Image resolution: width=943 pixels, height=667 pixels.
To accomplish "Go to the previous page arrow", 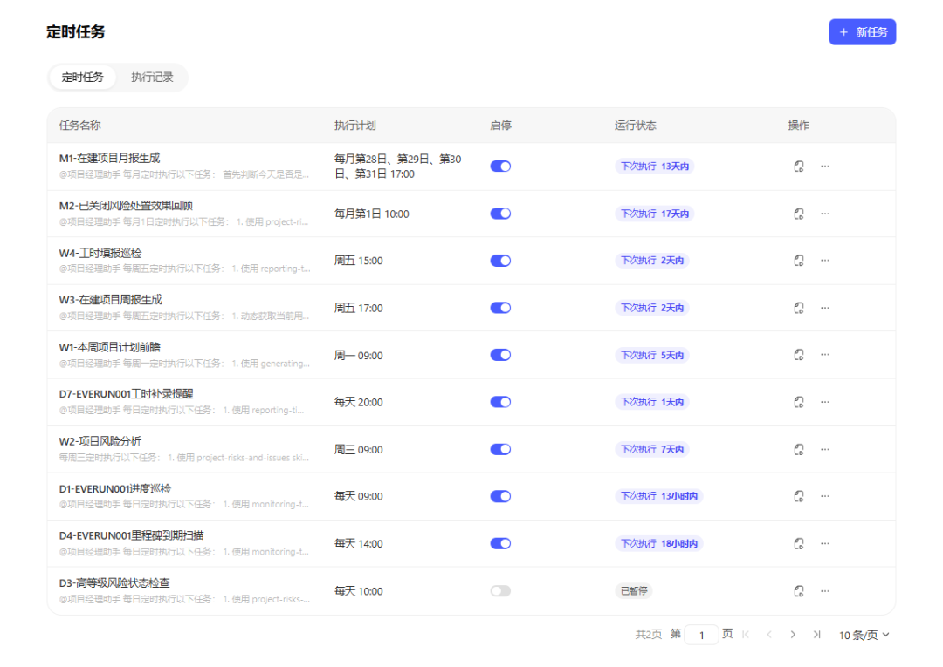I will coord(769,635).
